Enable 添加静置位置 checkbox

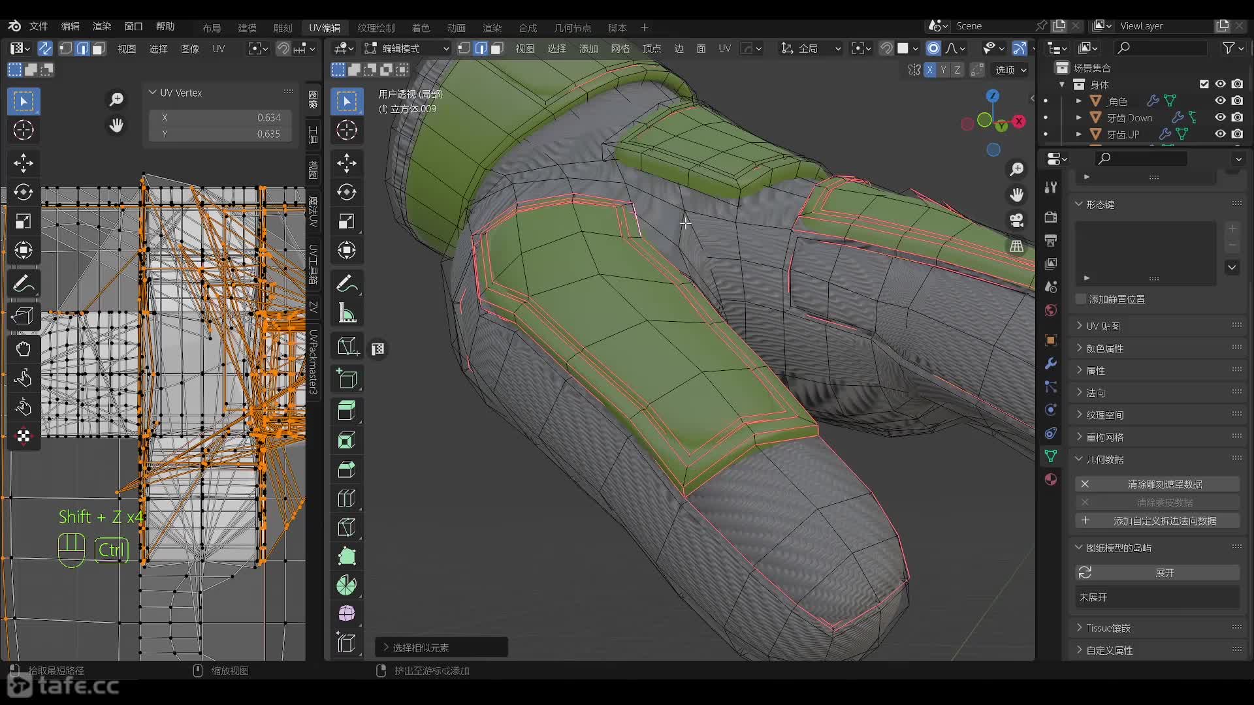click(1082, 299)
